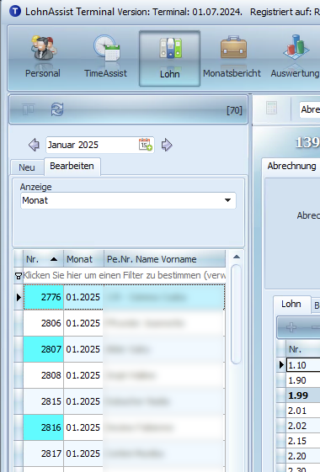Expand the Anzeige Monat dropdown

228,200
